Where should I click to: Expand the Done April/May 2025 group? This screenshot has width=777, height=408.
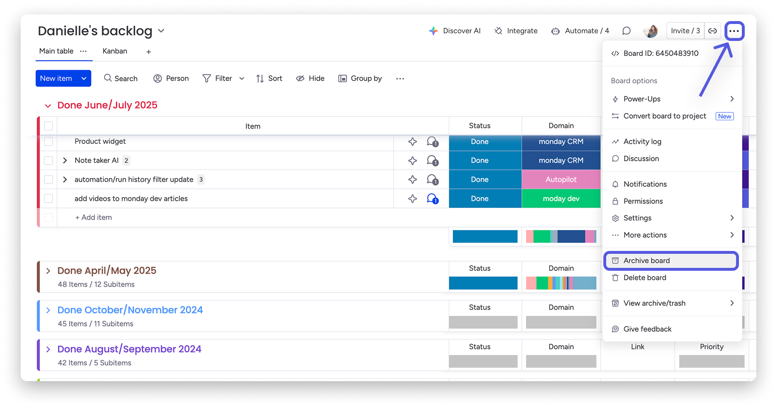pos(48,271)
